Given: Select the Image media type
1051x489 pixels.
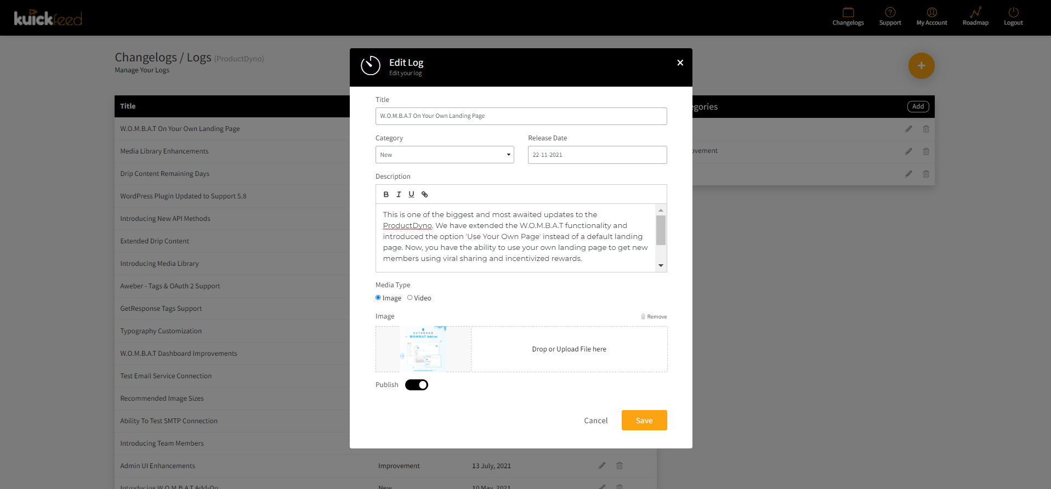Looking at the screenshot, I should tap(377, 298).
